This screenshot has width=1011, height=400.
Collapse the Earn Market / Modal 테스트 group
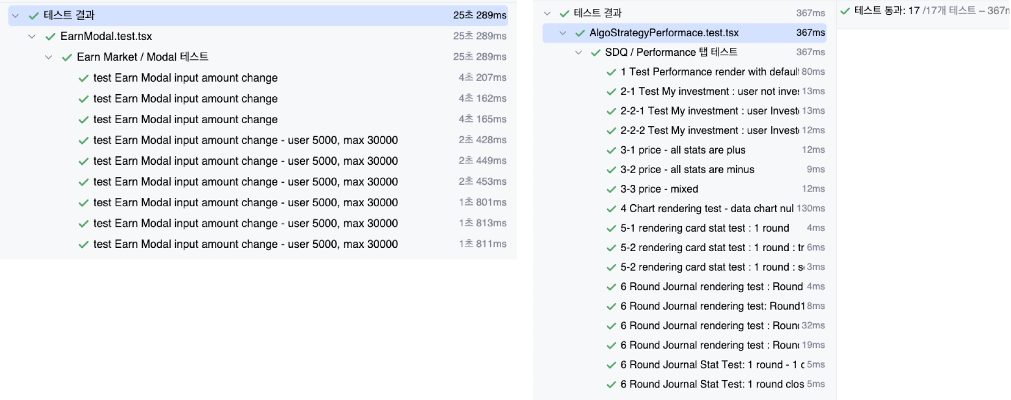coord(48,57)
